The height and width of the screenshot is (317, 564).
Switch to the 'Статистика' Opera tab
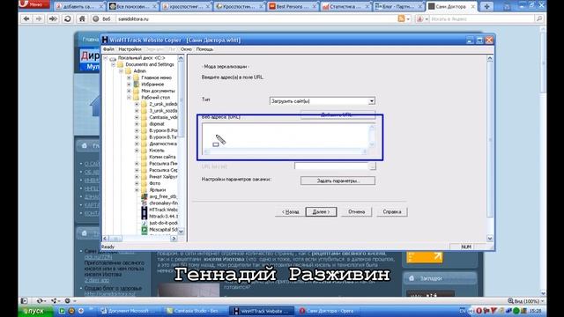tap(345, 6)
